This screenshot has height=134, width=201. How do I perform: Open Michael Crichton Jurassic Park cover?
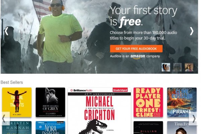(x=99, y=111)
